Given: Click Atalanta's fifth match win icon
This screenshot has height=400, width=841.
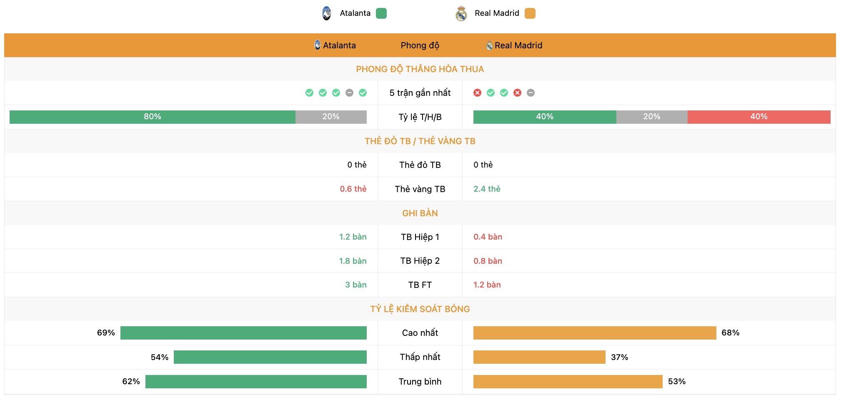Looking at the screenshot, I should tap(363, 92).
